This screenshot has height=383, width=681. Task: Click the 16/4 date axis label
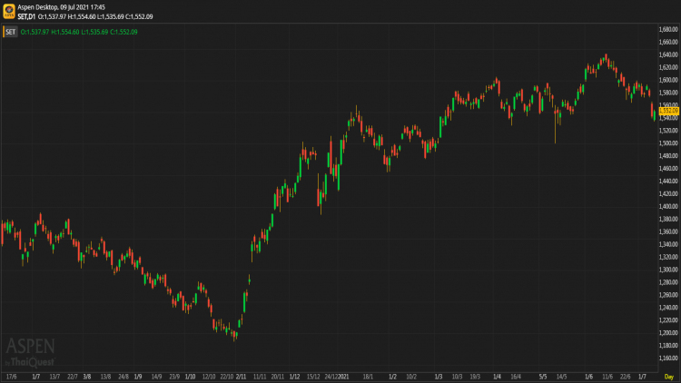click(x=516, y=377)
